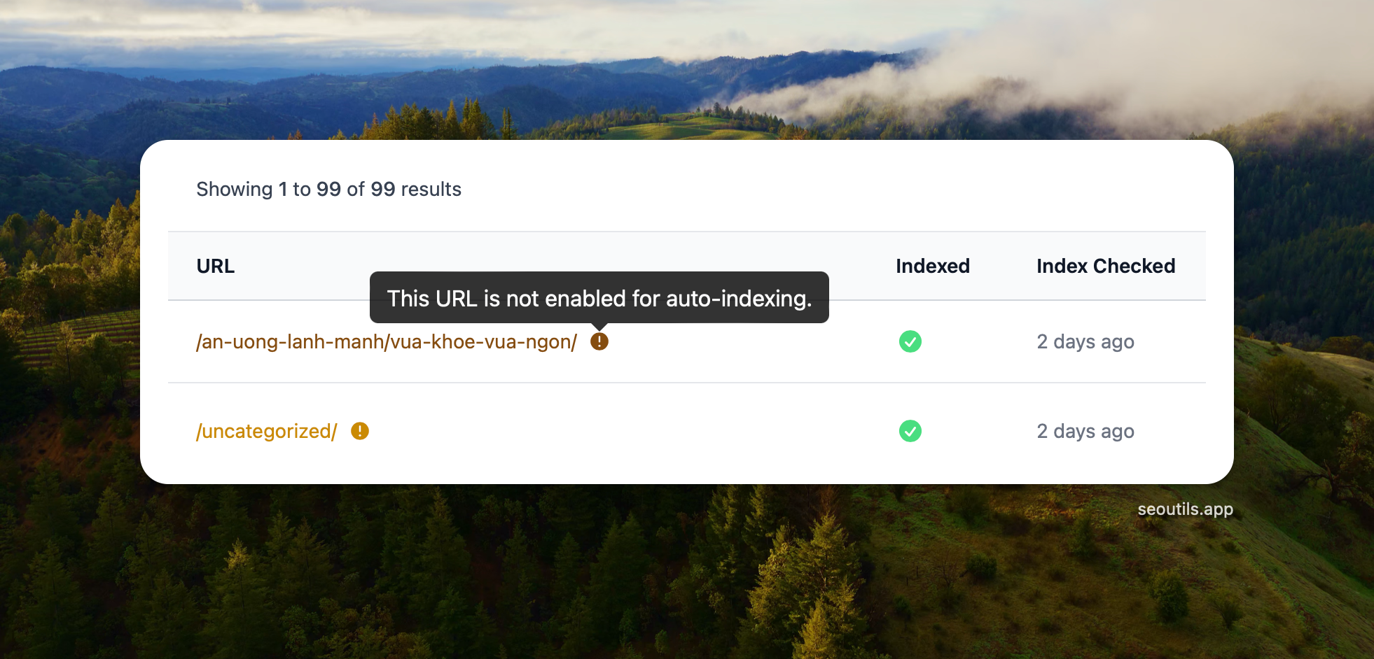Open the /an-uong-lanh-manh/vua-khoe-vua-ngon/ link

point(387,342)
